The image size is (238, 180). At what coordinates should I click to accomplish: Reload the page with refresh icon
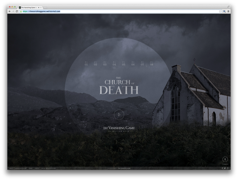coord(17,11)
